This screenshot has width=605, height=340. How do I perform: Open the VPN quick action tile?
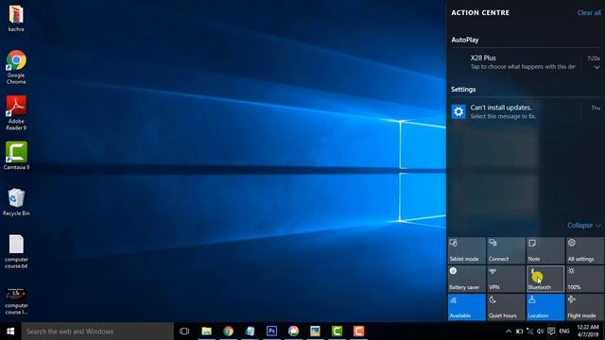(506, 279)
